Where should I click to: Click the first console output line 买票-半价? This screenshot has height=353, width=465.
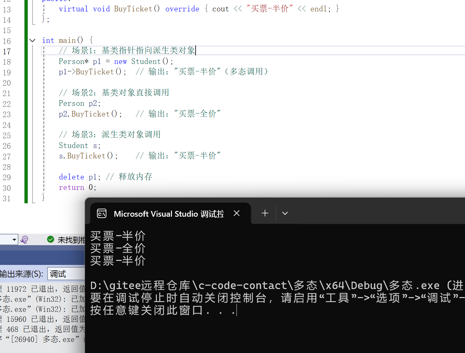tap(118, 236)
